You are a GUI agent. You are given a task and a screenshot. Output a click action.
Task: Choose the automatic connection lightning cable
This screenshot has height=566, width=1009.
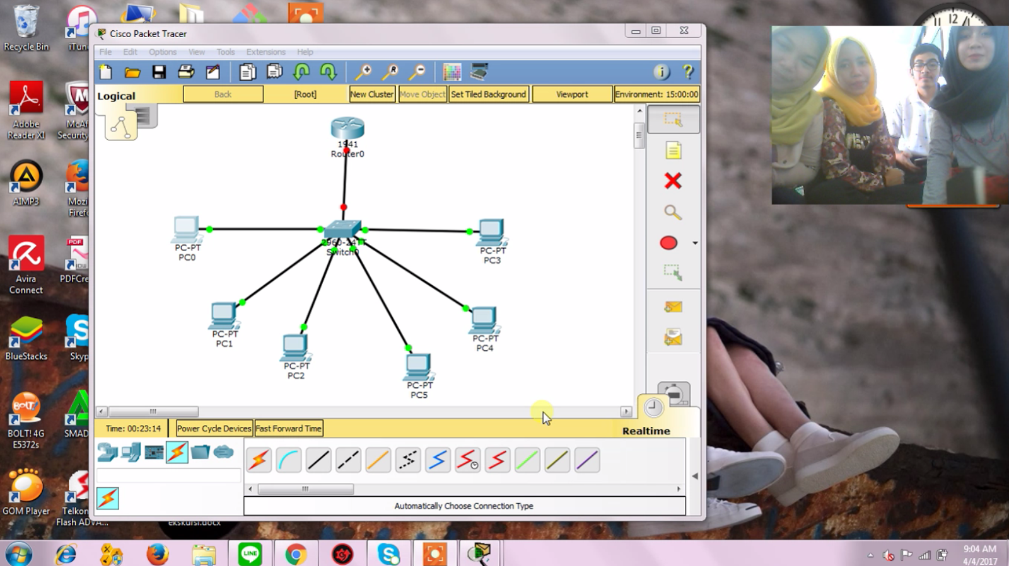[x=259, y=460]
